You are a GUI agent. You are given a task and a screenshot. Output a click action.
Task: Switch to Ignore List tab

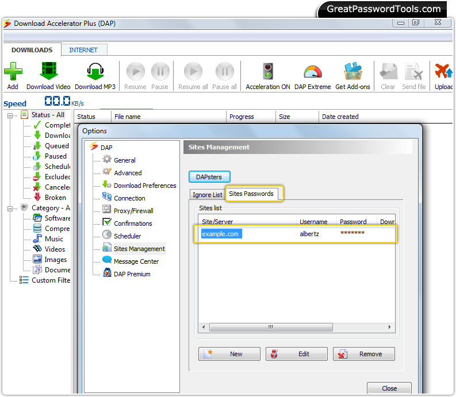[208, 195]
